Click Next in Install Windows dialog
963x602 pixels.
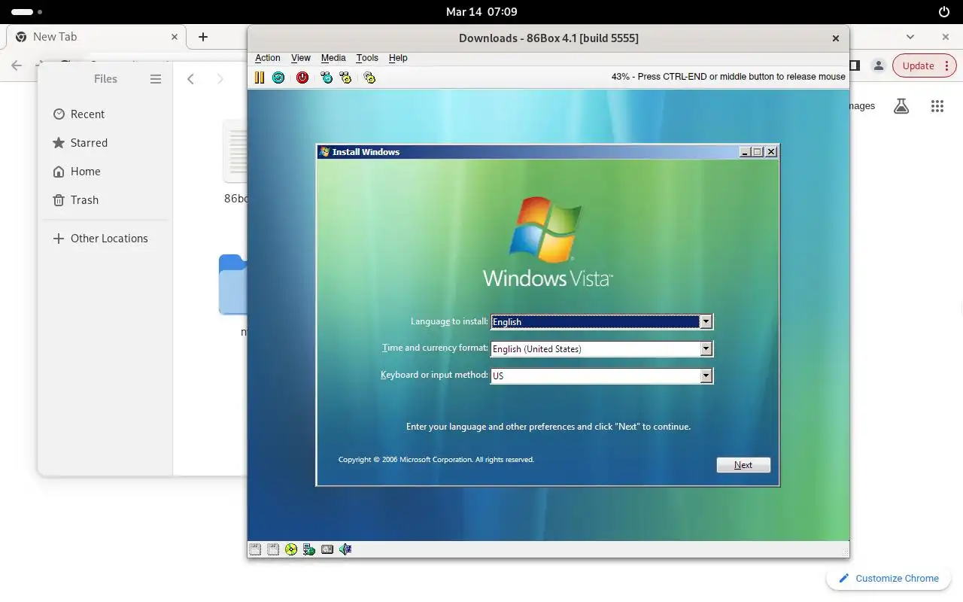(x=743, y=465)
